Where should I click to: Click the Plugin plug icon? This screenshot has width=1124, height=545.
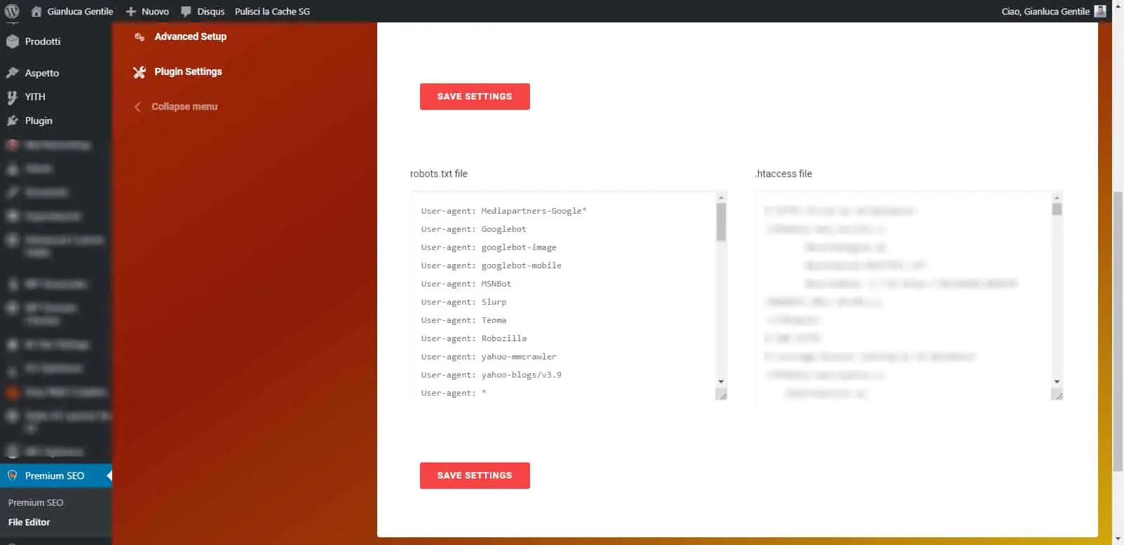click(x=12, y=120)
